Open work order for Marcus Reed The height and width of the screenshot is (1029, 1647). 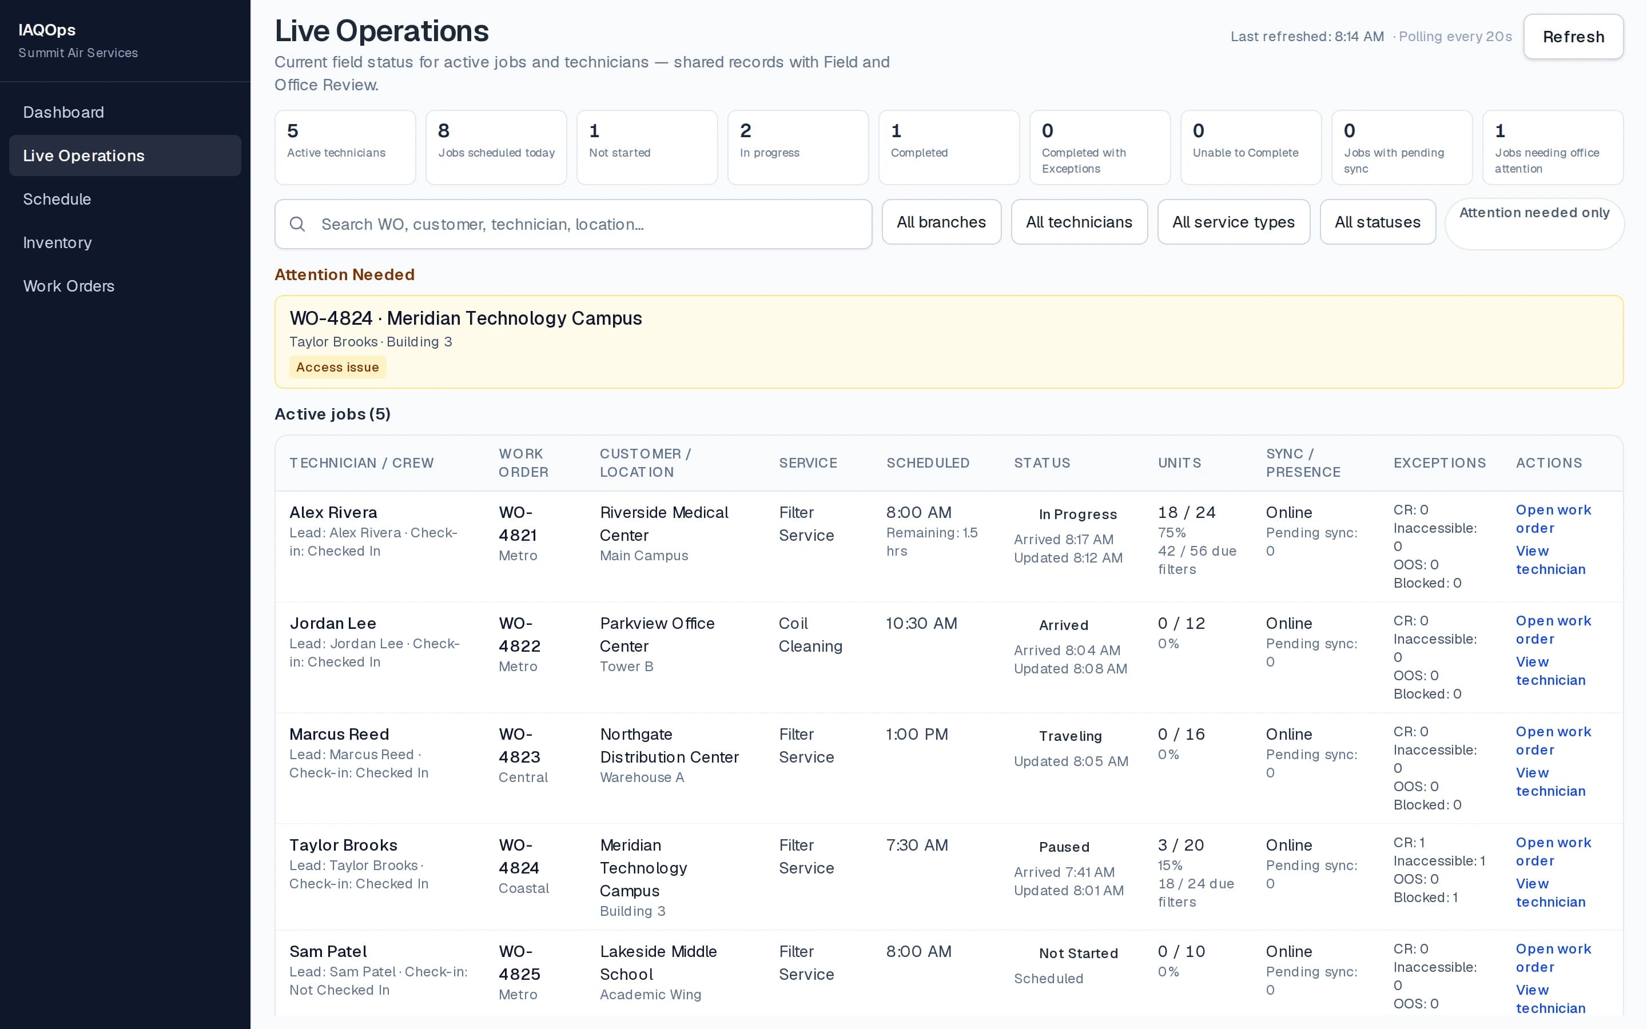tap(1553, 740)
